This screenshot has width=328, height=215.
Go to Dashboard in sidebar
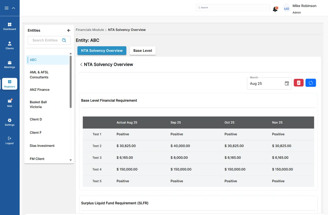(10, 26)
